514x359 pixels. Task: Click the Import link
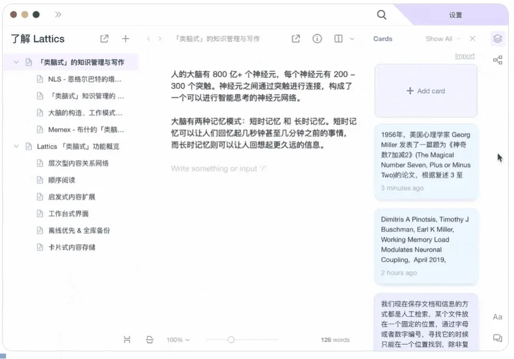point(464,56)
